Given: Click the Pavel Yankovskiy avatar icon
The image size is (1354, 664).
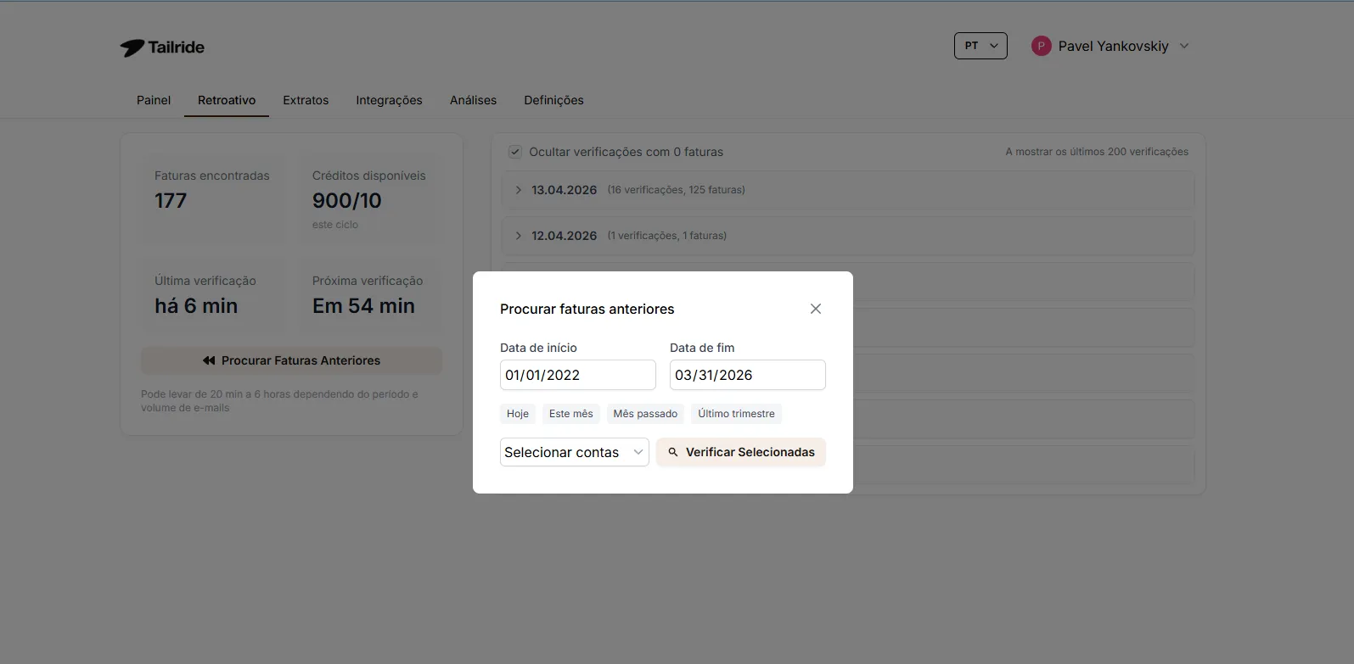Looking at the screenshot, I should pyautogui.click(x=1041, y=46).
